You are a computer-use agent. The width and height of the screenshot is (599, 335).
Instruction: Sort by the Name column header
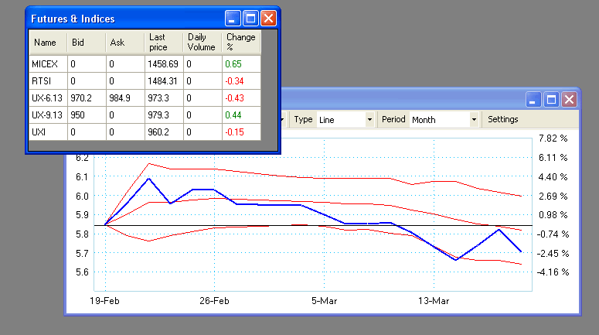coord(48,43)
